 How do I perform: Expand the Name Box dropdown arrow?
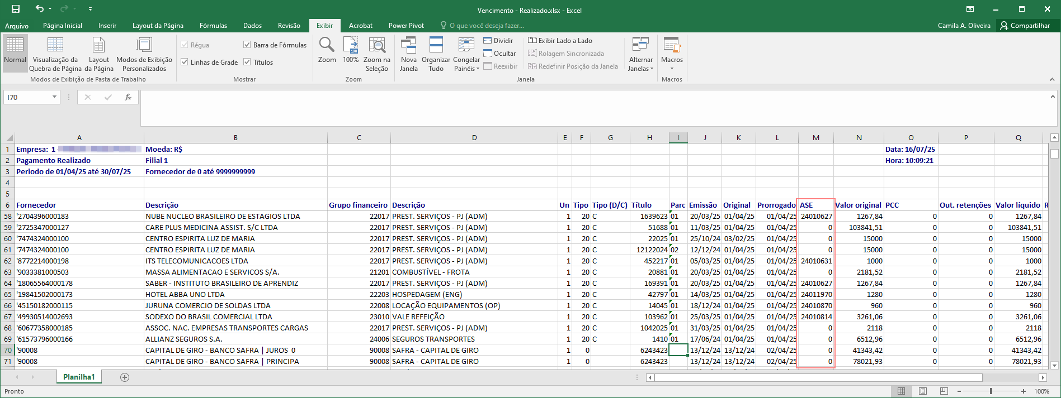(x=54, y=97)
